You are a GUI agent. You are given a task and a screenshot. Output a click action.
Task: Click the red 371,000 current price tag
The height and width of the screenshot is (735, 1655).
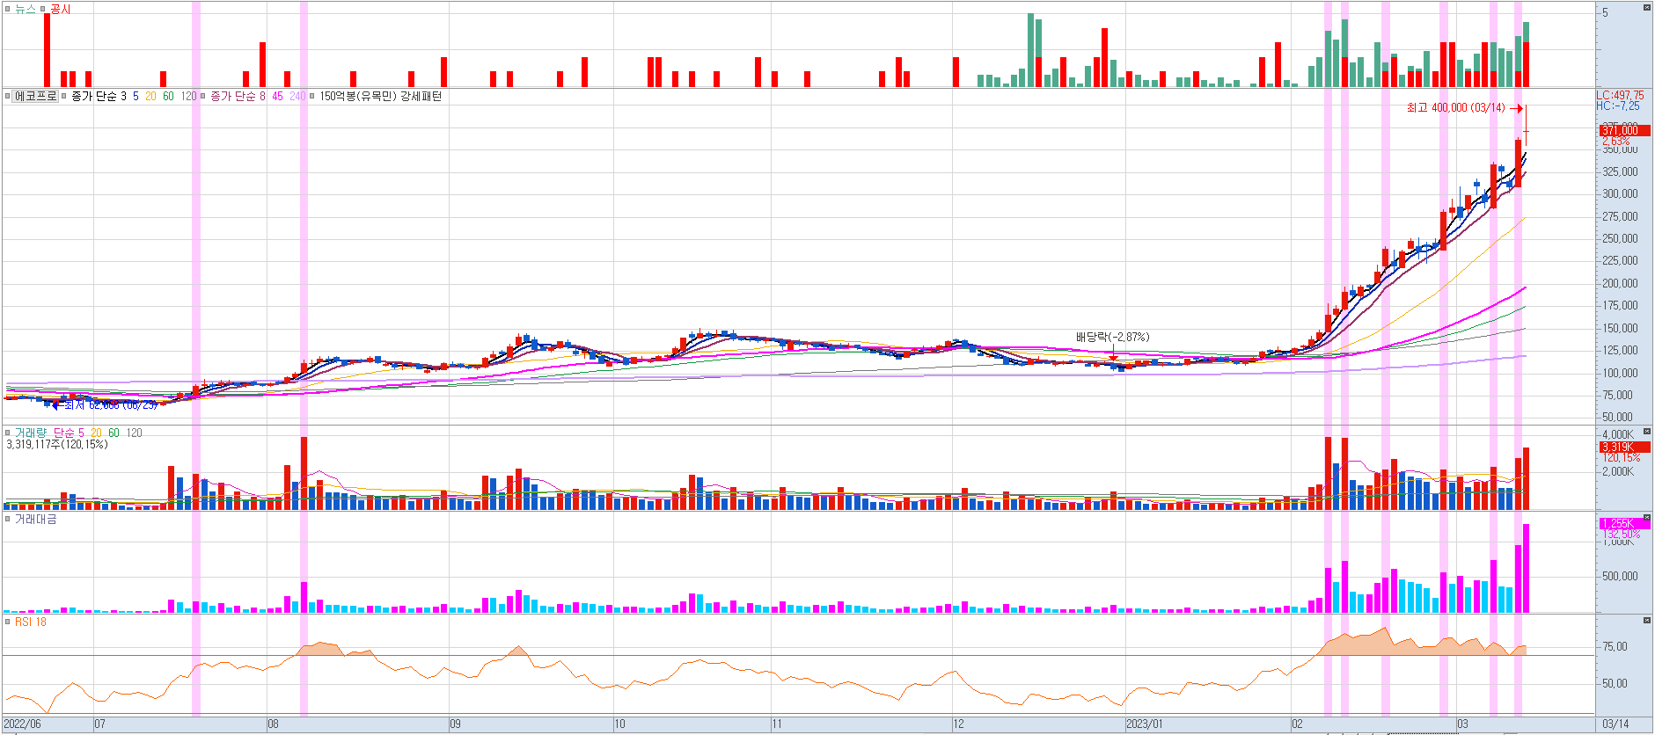pyautogui.click(x=1624, y=130)
